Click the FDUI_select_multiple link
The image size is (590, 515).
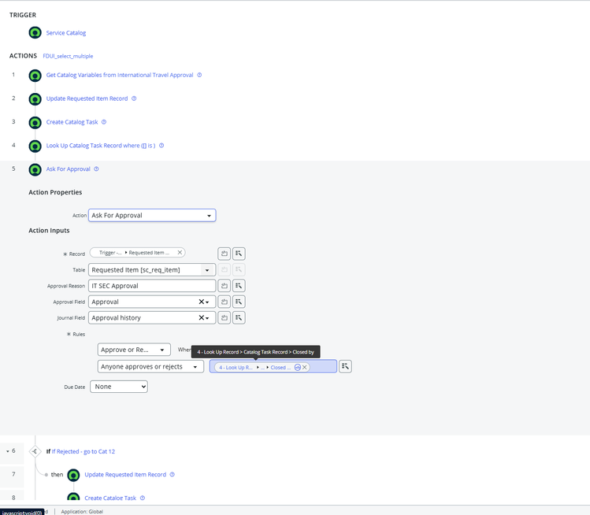(68, 56)
